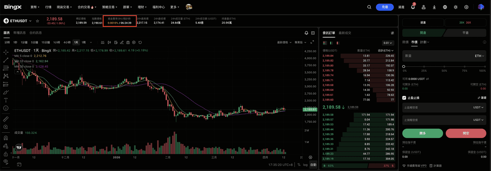Select the 限價 order type tab
This screenshot has height=171, width=491.
point(405,42)
